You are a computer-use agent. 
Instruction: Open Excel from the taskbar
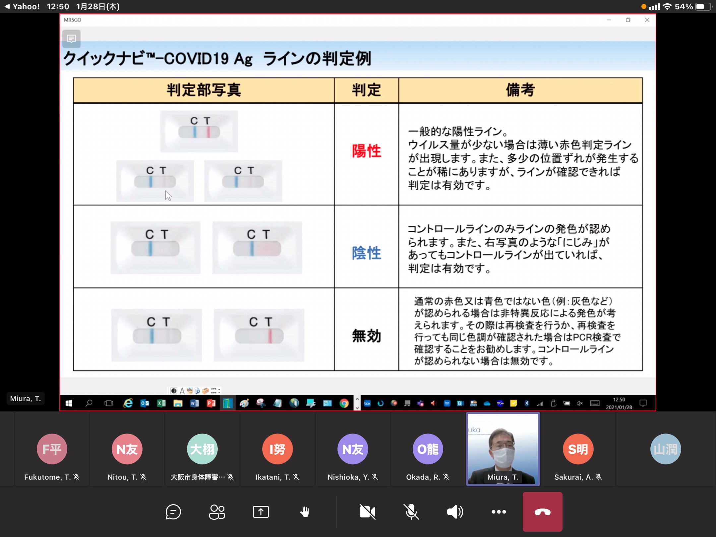tap(161, 403)
